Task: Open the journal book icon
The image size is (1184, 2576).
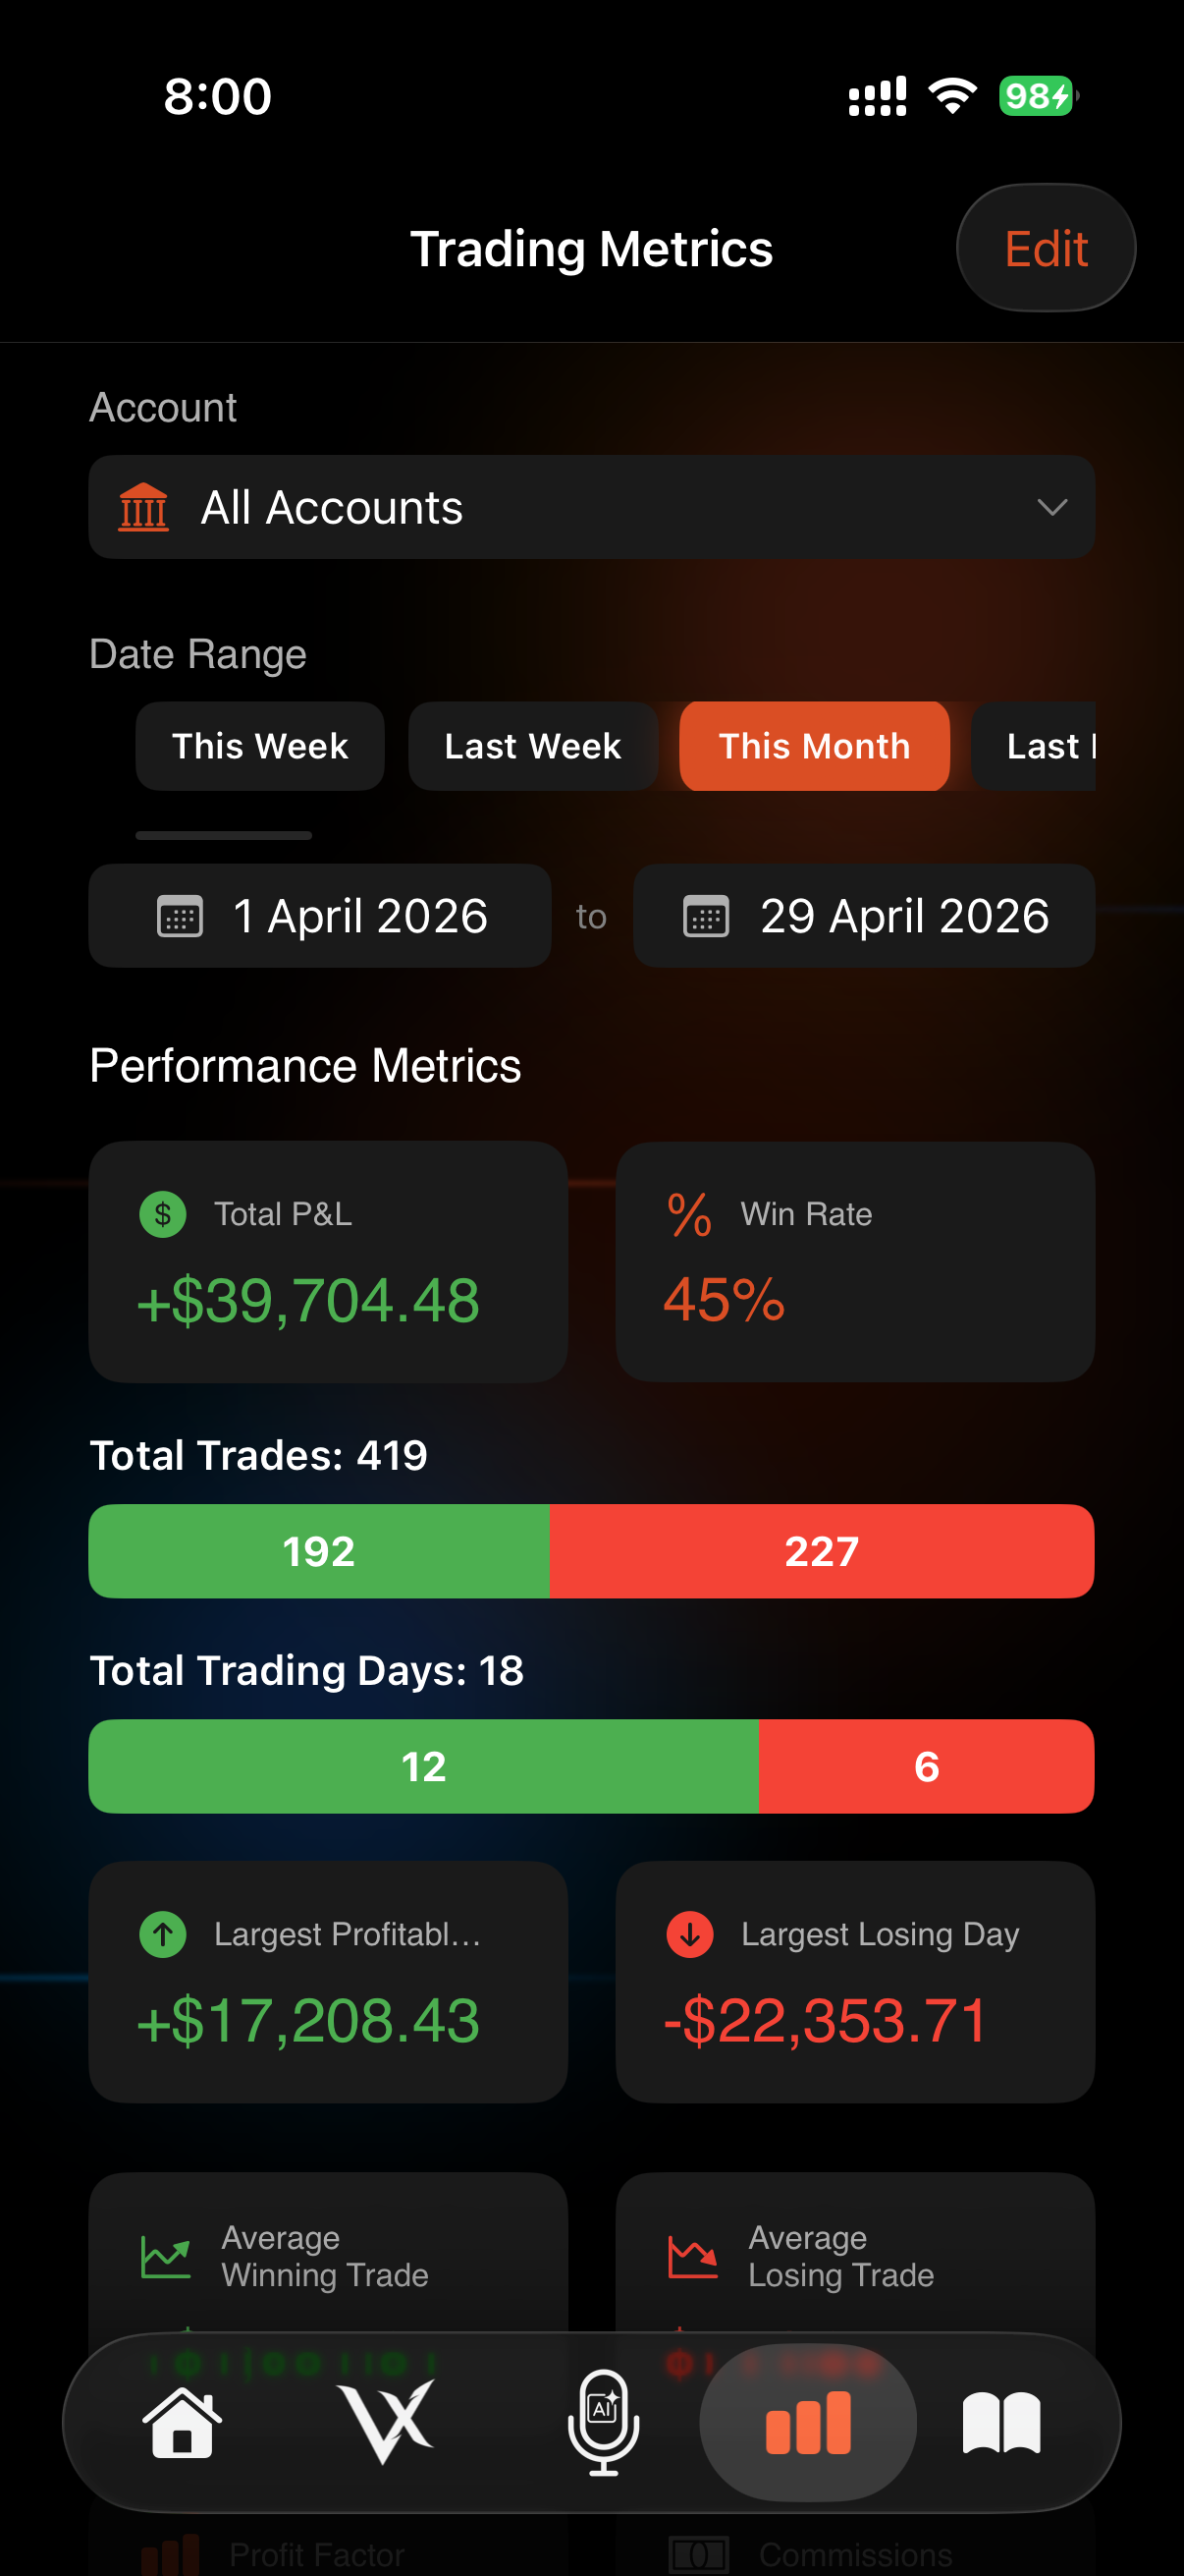Action: [1001, 2422]
